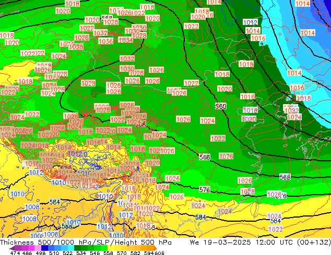Click the 498 value in the legend
Screen dimensions: 331x255
tap(41, 253)
